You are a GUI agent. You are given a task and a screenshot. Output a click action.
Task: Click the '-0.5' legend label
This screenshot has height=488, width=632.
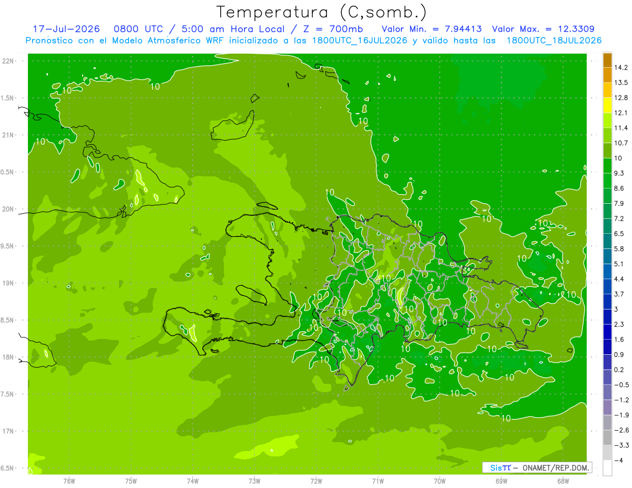point(621,385)
